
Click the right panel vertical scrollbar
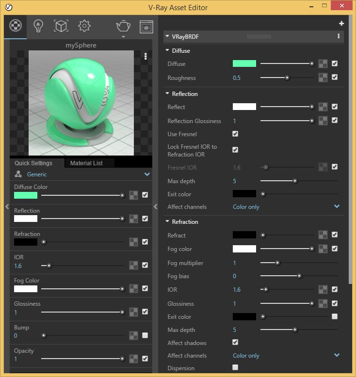351,150
